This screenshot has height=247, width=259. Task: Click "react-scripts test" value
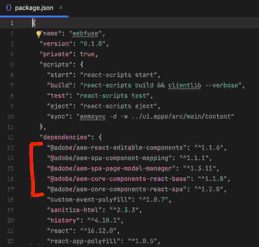point(113,96)
